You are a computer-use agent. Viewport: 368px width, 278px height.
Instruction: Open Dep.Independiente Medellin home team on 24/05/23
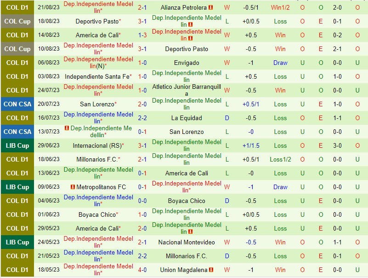pyautogui.click(x=98, y=242)
